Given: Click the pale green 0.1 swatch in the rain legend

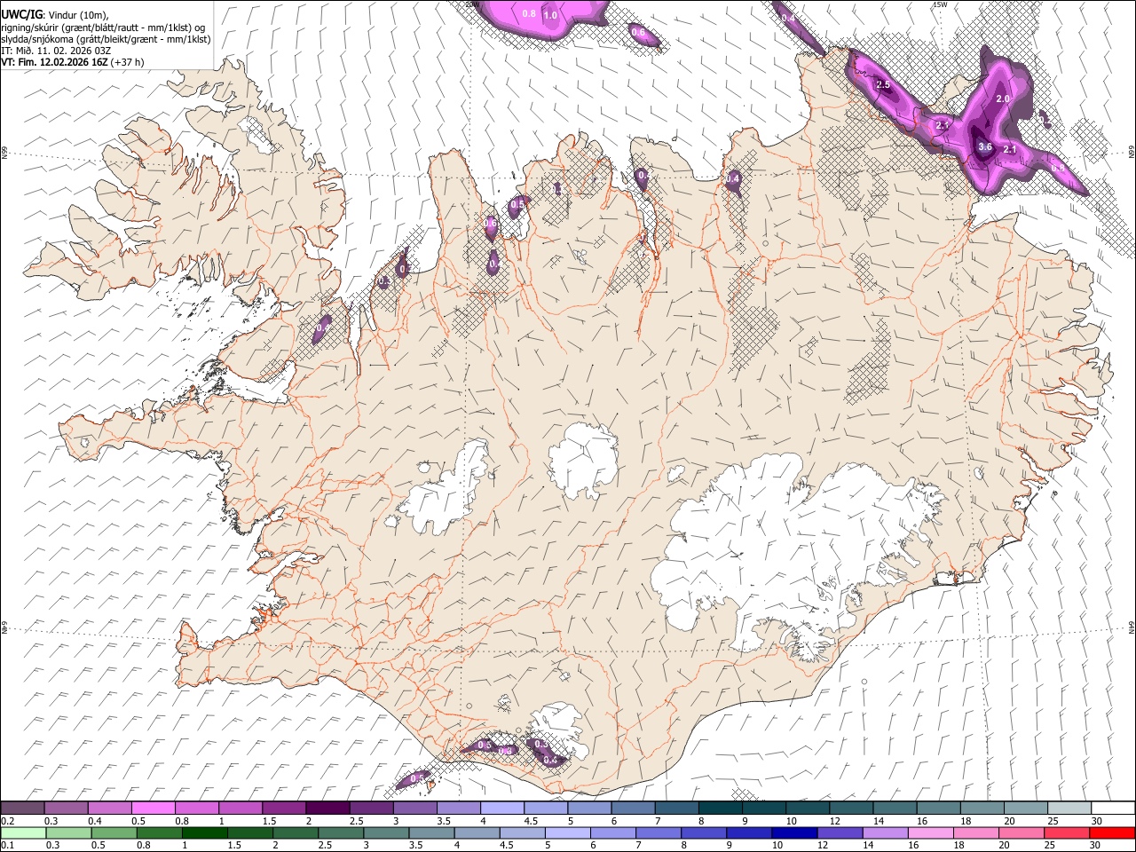Looking at the screenshot, I should 22,832.
